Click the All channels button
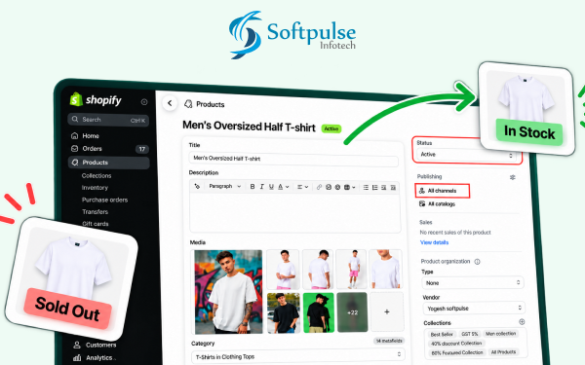The image size is (585, 365). click(x=443, y=191)
